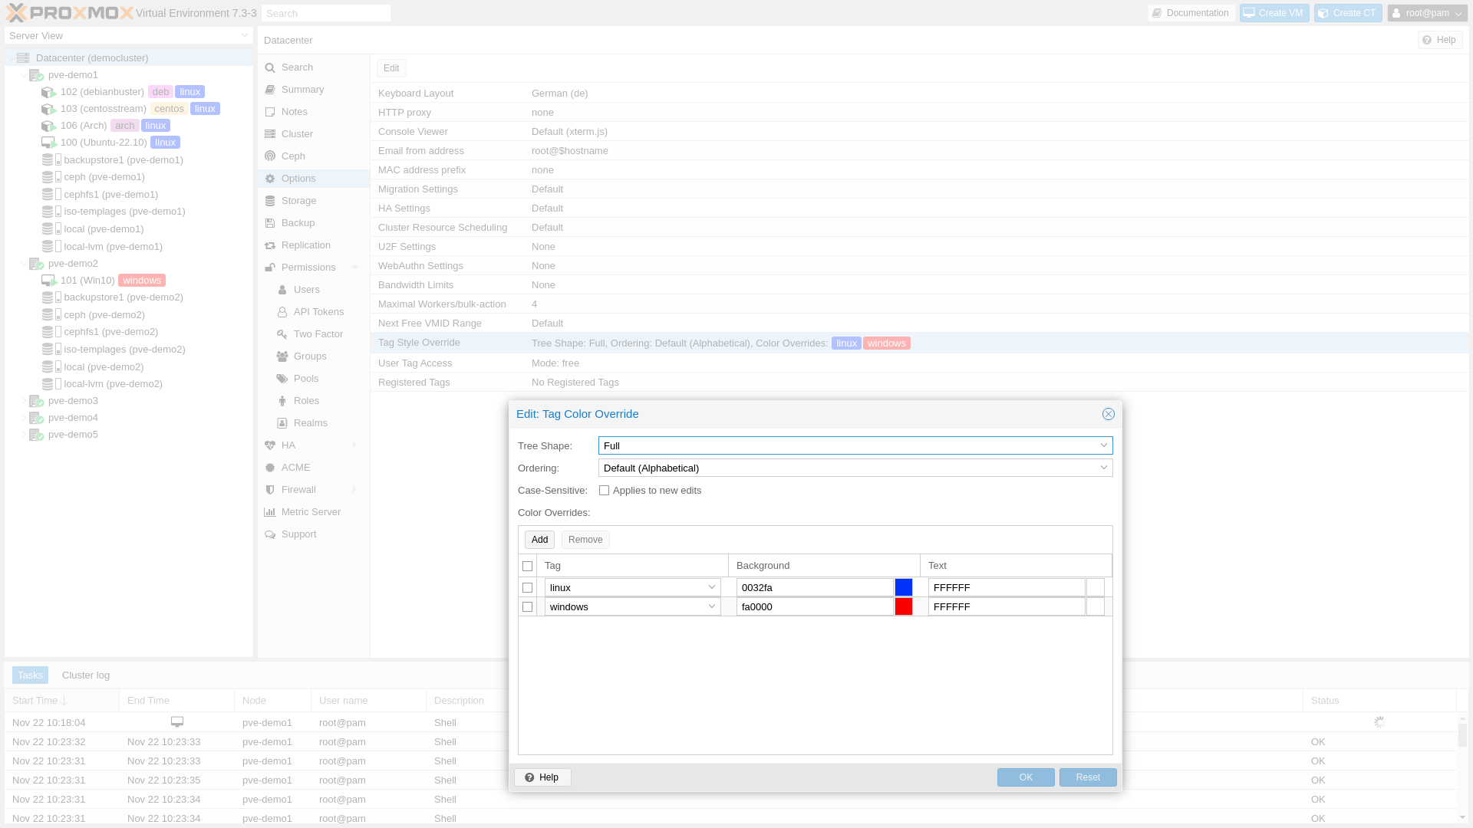
Task: Click the blue background swatch for linux
Action: click(x=903, y=588)
